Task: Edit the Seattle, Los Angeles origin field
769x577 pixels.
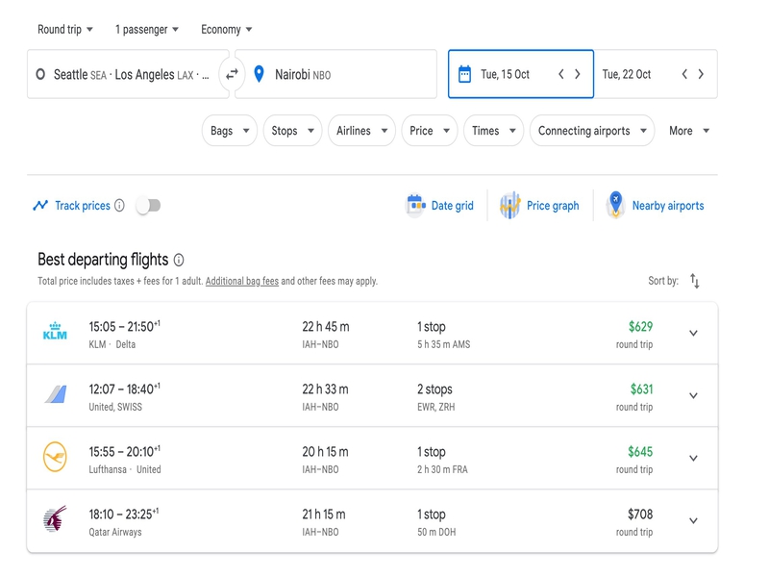Action: 128,74
